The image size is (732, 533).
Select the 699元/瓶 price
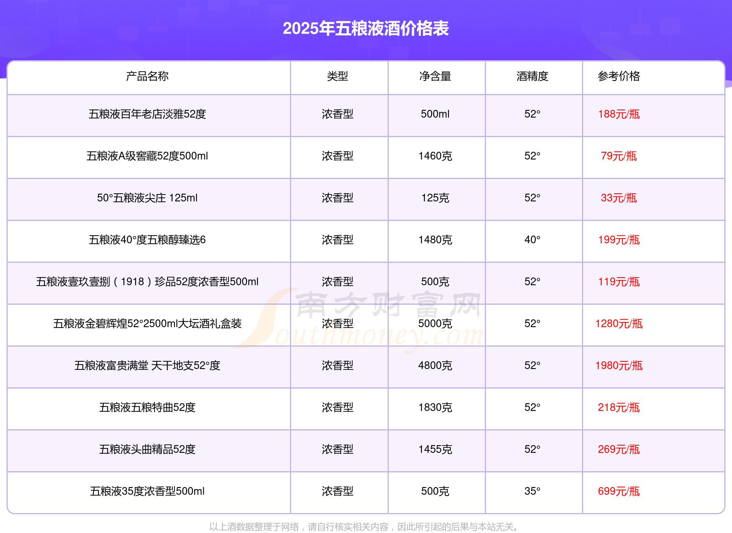coord(619,491)
